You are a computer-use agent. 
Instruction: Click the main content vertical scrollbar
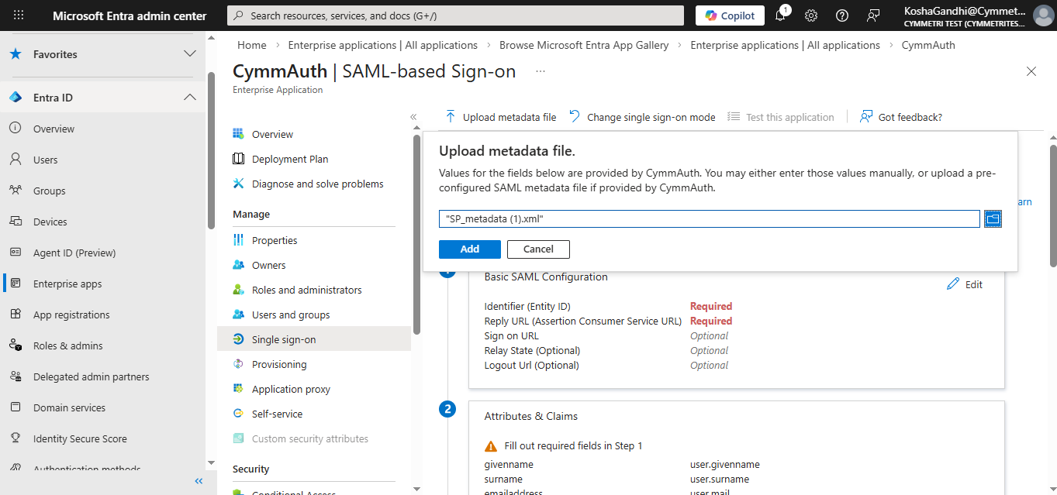[x=1053, y=205]
